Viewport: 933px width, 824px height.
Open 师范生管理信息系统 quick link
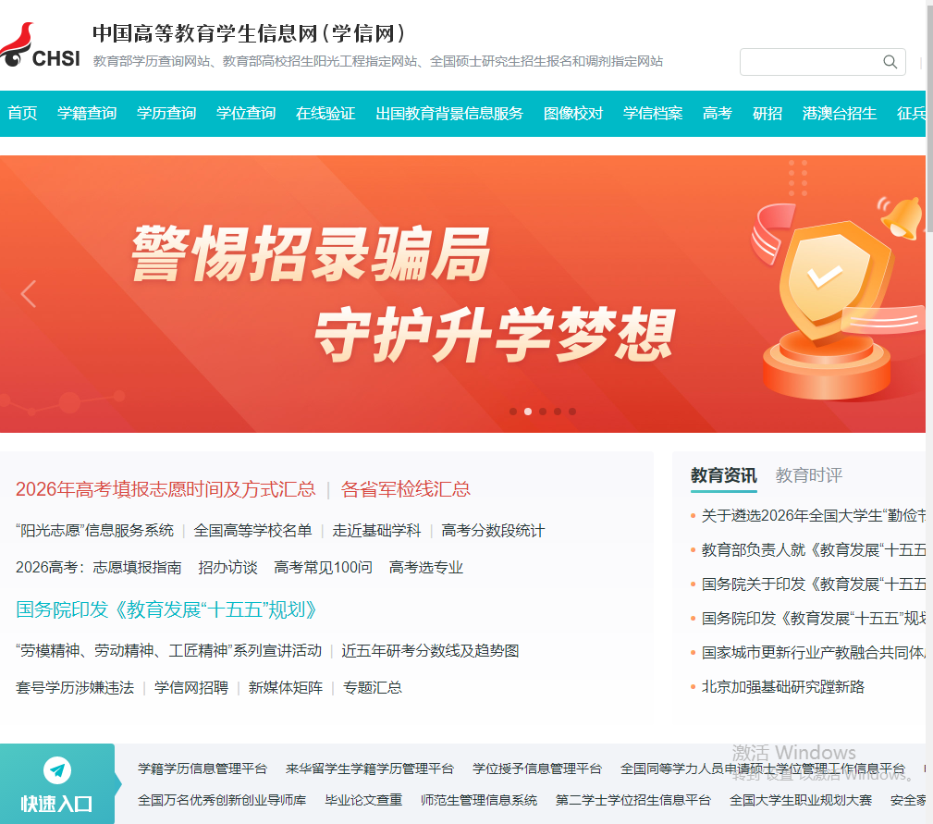pos(479,800)
